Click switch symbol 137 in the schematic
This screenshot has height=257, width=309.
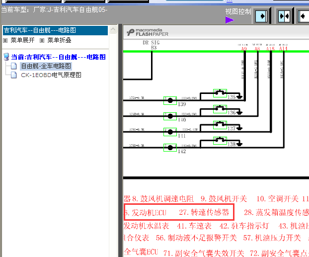(x=220, y=125)
